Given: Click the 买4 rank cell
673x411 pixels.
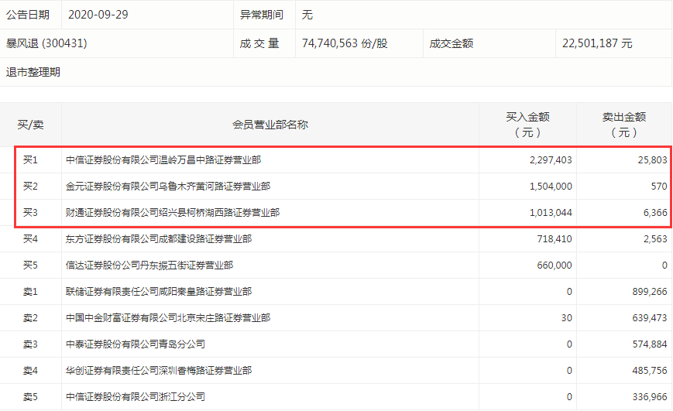Looking at the screenshot, I should [30, 239].
